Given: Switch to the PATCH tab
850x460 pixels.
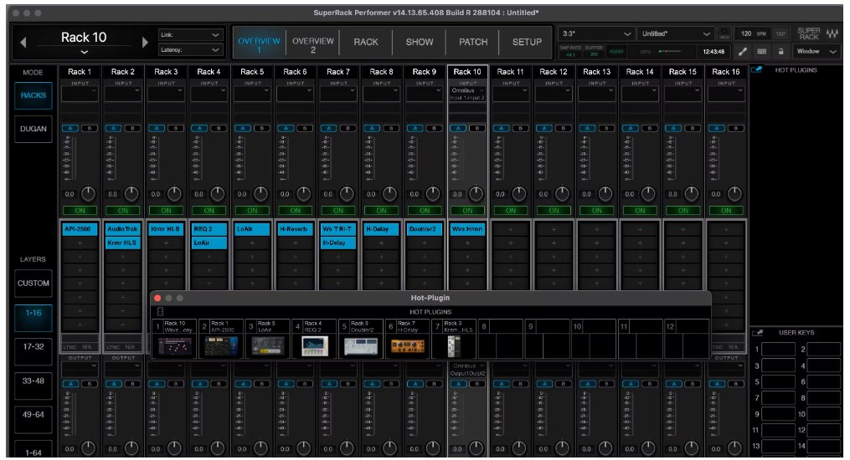Looking at the screenshot, I should (473, 42).
